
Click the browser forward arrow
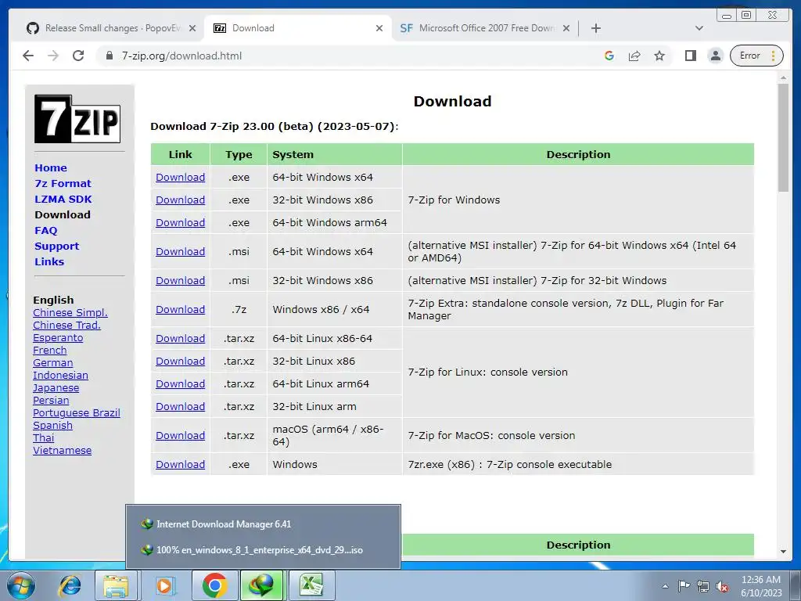tap(53, 56)
